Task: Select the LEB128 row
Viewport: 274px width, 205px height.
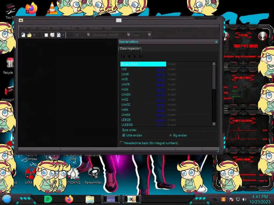Action: pyautogui.click(x=166, y=120)
